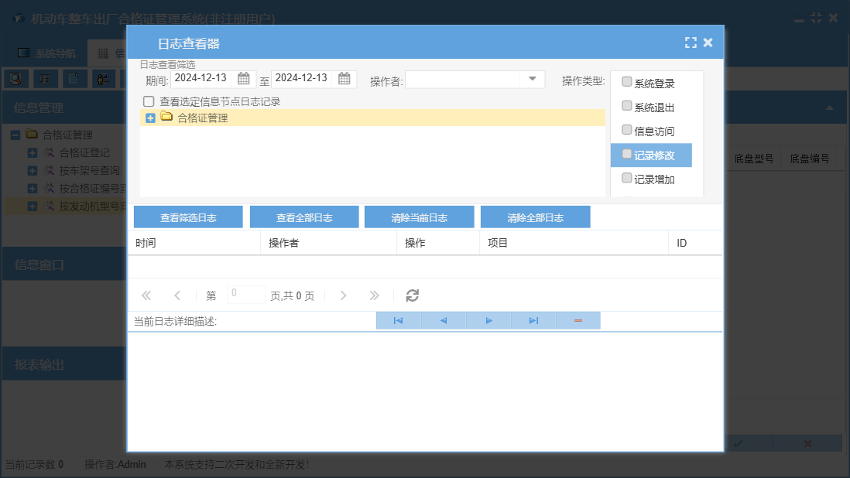Jump to last log record arrow
Viewport: 850px width, 478px height.
tap(533, 320)
